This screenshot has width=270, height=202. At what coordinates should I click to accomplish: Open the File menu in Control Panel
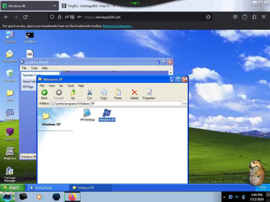tap(24, 68)
